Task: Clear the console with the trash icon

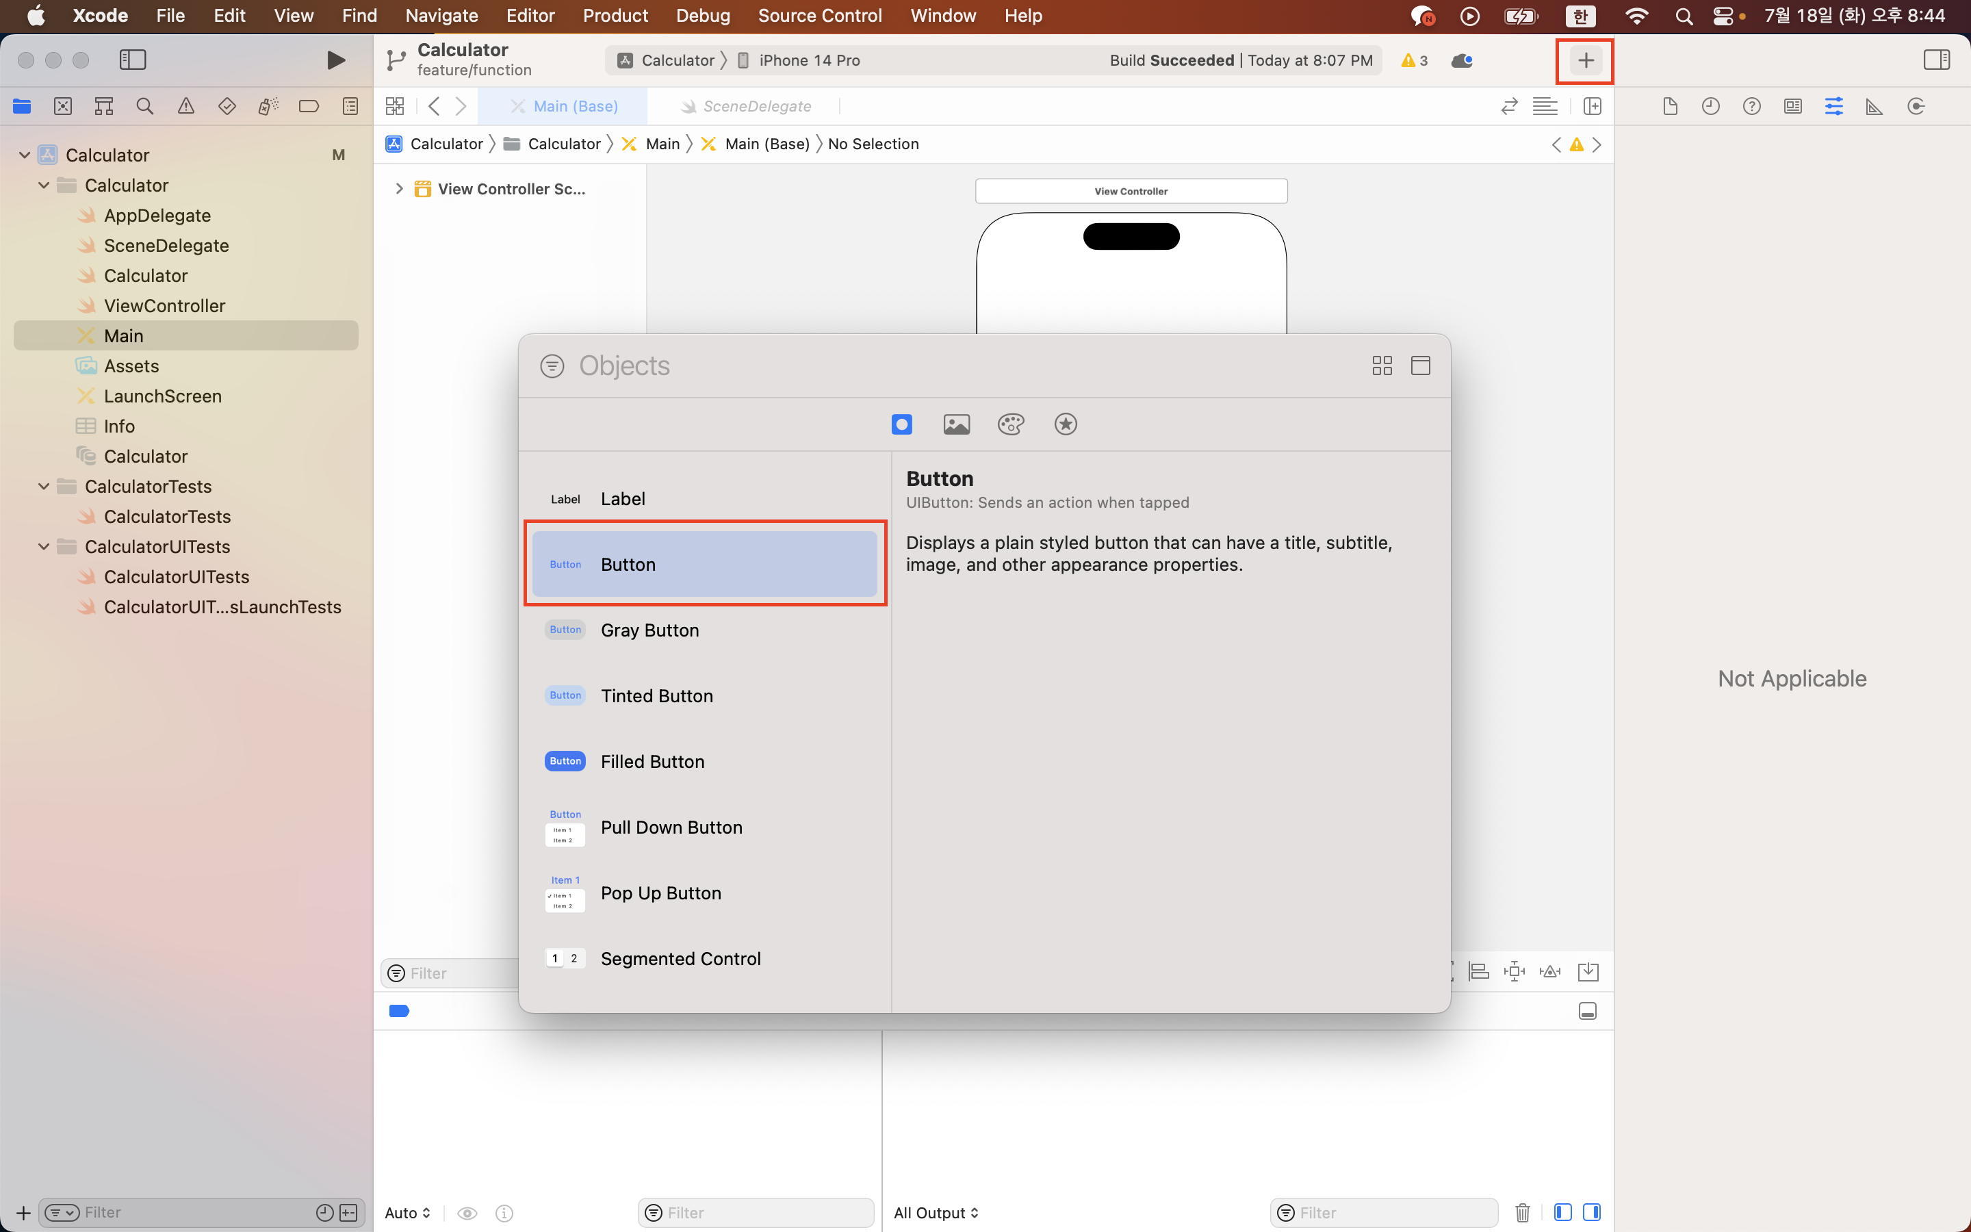Action: (1522, 1212)
